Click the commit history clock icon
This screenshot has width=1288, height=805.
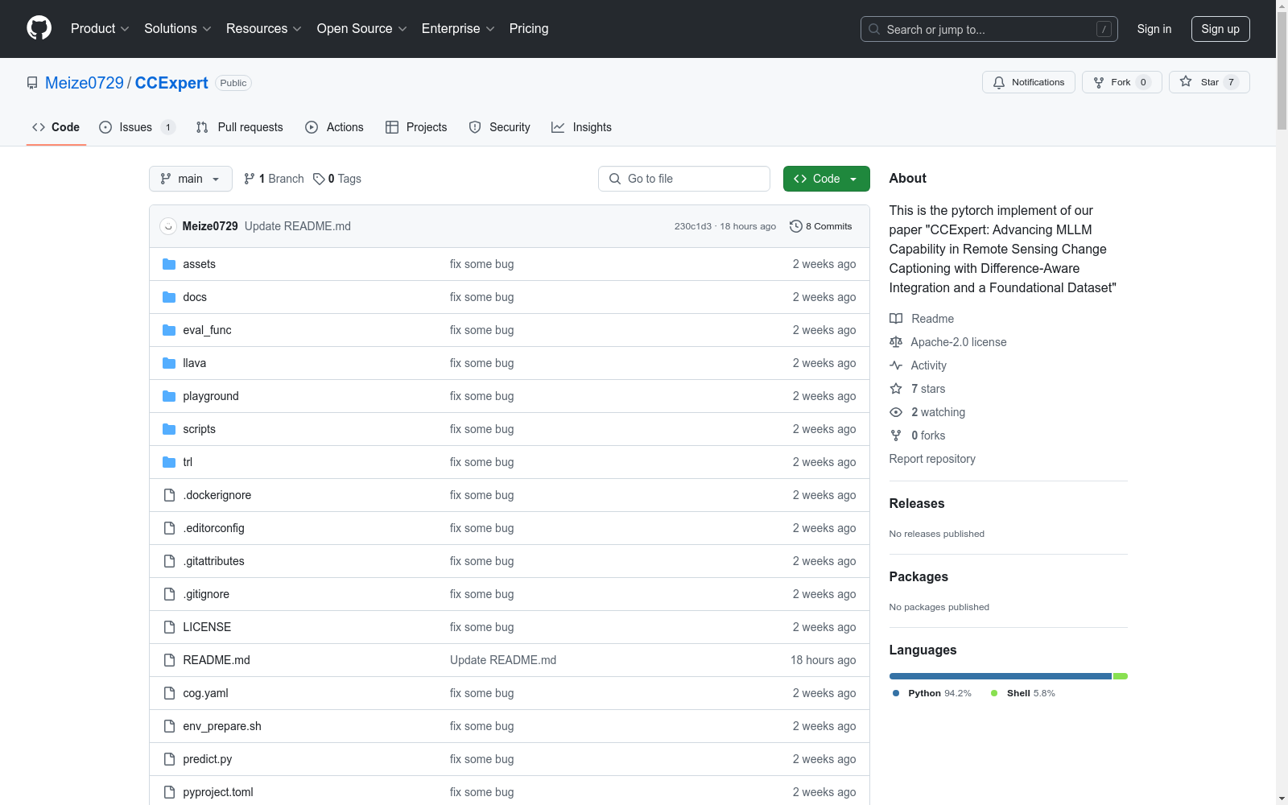(x=796, y=226)
